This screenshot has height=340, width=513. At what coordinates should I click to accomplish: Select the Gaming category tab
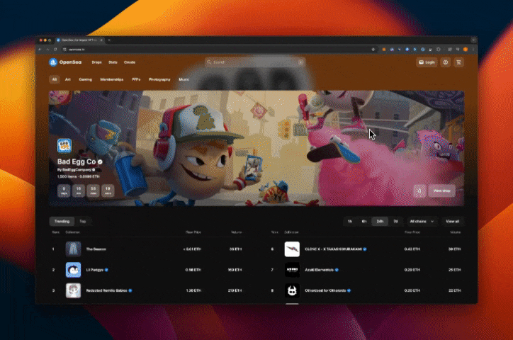(86, 79)
